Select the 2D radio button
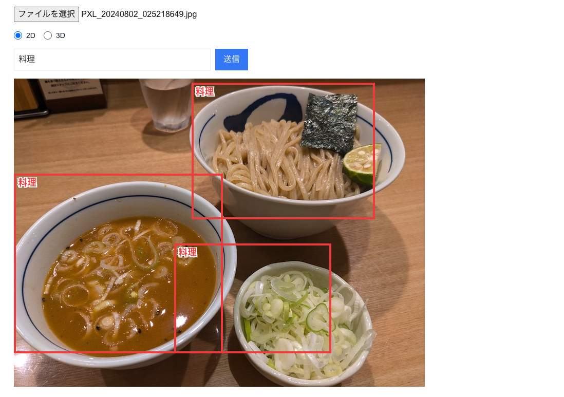 [x=18, y=35]
